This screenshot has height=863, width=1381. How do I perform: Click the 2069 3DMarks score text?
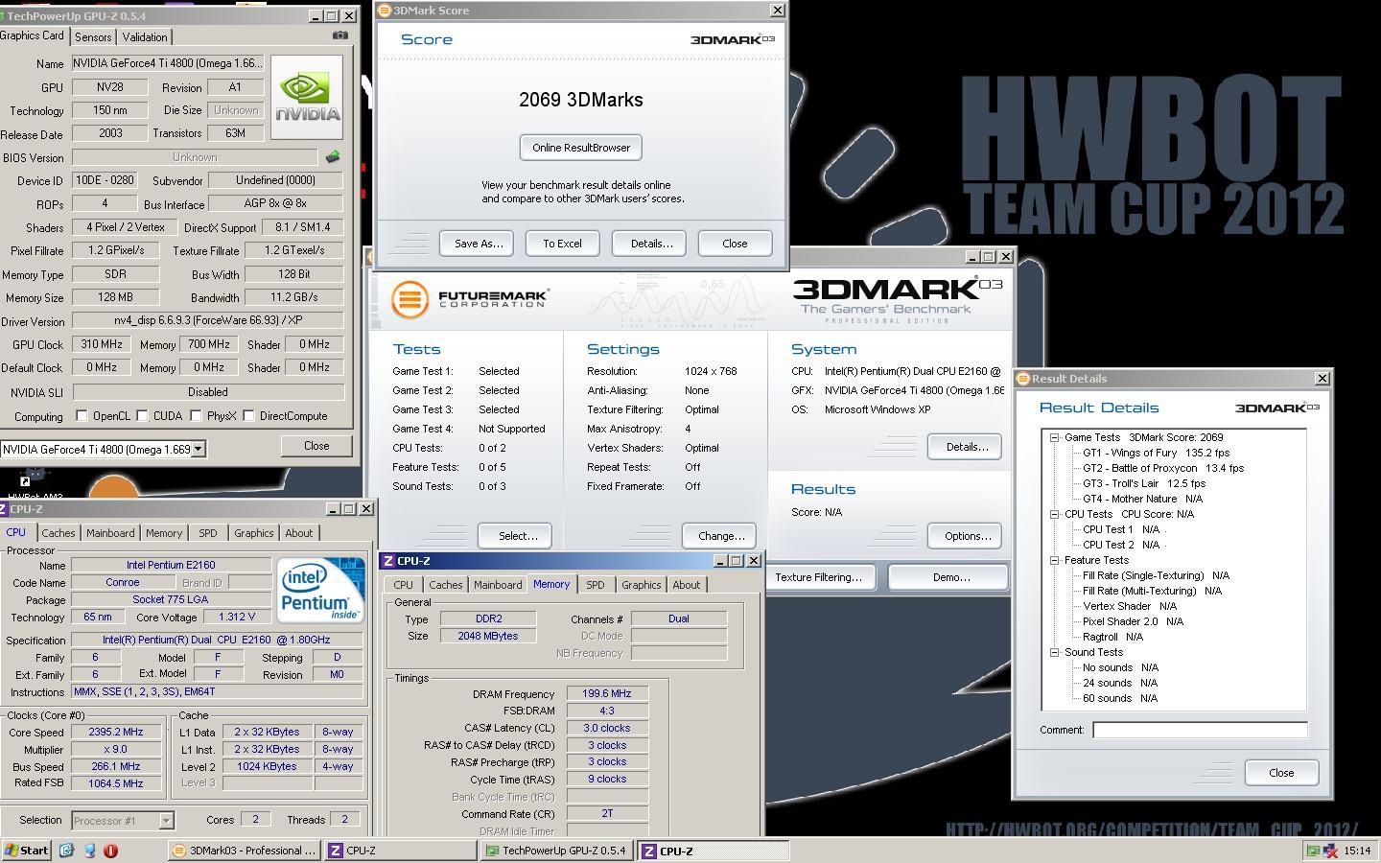(581, 100)
